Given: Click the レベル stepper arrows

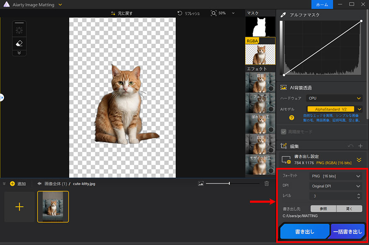Looking at the screenshot, I should 359,196.
